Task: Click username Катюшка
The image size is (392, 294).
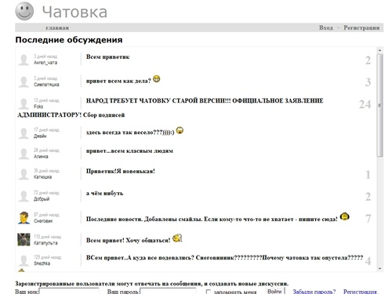Action: tap(42, 177)
